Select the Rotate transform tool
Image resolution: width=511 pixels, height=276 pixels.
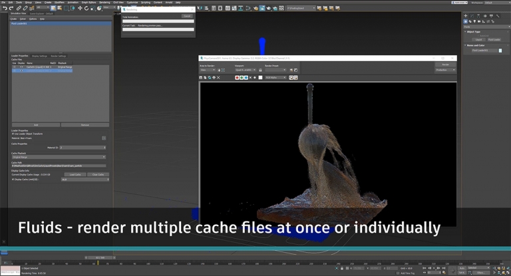click(x=86, y=9)
